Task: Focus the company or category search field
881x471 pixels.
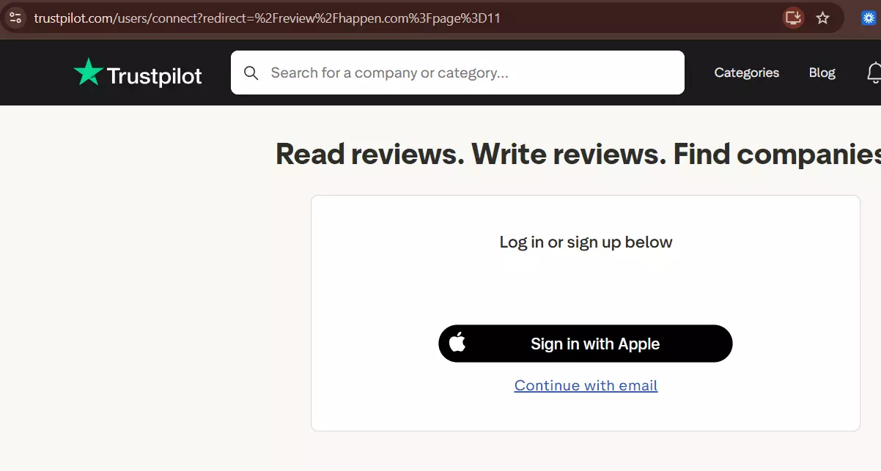Action: 457,73
